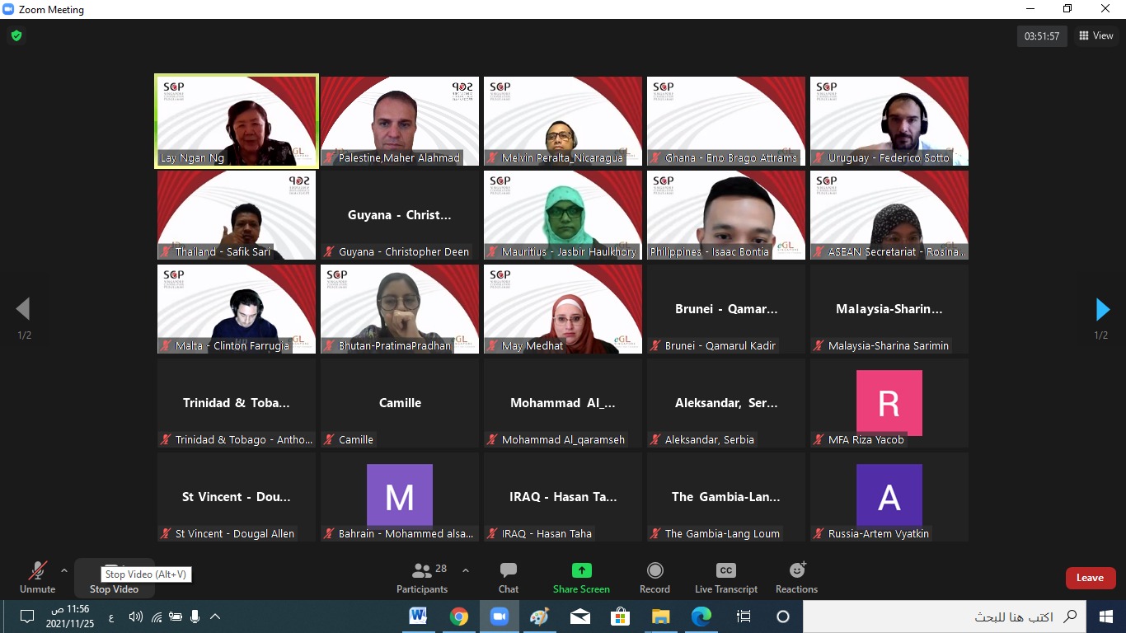The height and width of the screenshot is (633, 1126).
Task: Toggle Stop Video camera button
Action: coord(114,577)
